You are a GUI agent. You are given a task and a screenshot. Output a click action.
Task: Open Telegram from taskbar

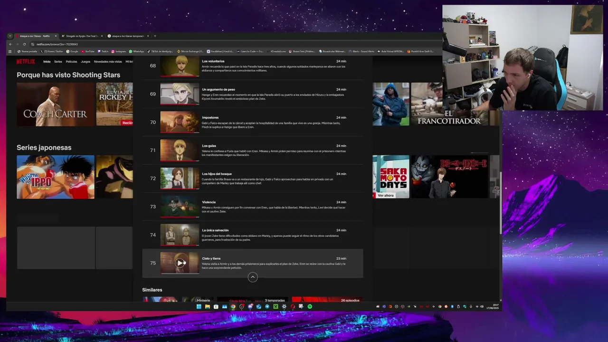[267, 306]
